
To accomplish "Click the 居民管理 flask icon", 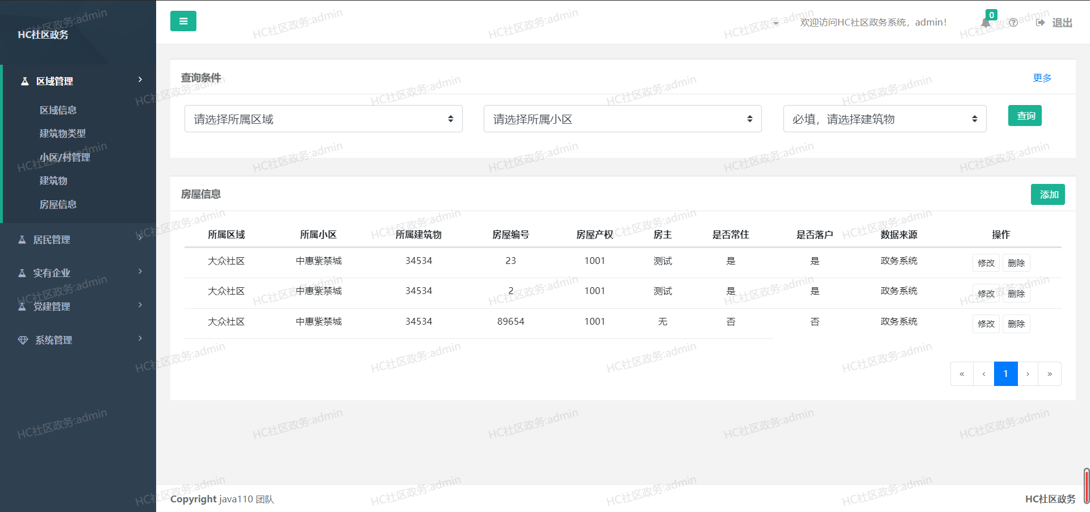I will pyautogui.click(x=22, y=240).
